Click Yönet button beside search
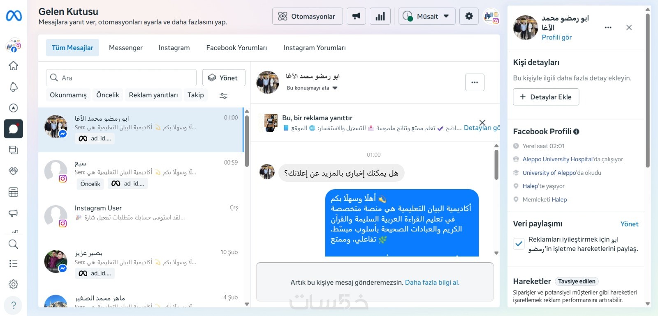 (x=224, y=78)
